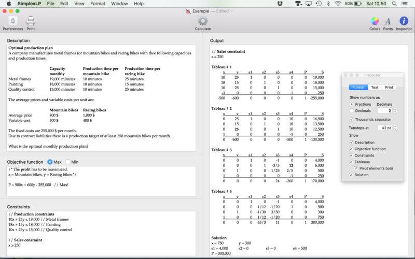This screenshot has height=259, width=415.
Task: Toggle the Show Constraints checkbox
Action: (x=352, y=155)
